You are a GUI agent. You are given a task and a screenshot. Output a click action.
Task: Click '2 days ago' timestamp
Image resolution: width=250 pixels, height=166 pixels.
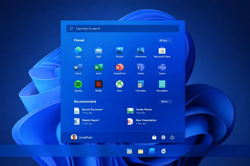(x=87, y=123)
